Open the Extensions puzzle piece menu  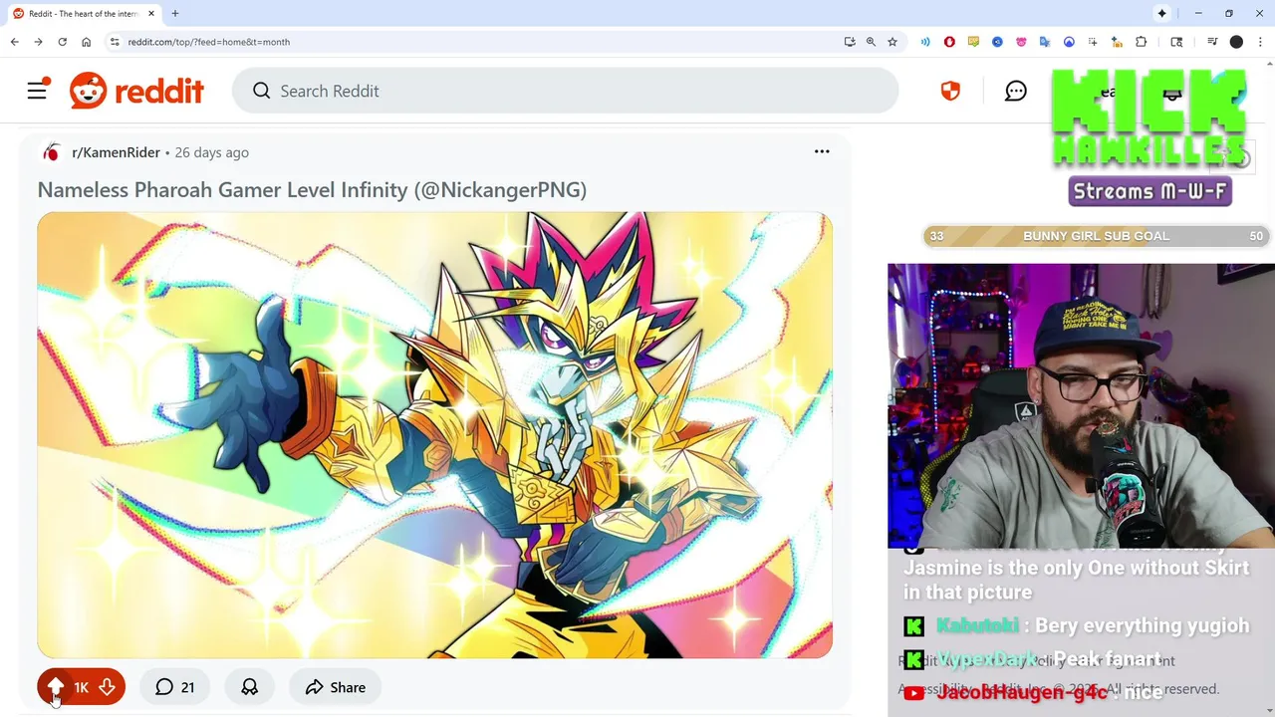[x=1142, y=42]
